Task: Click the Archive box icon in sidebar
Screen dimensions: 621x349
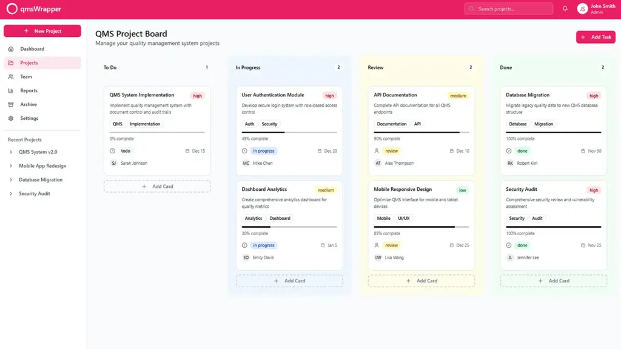Action: click(x=11, y=105)
